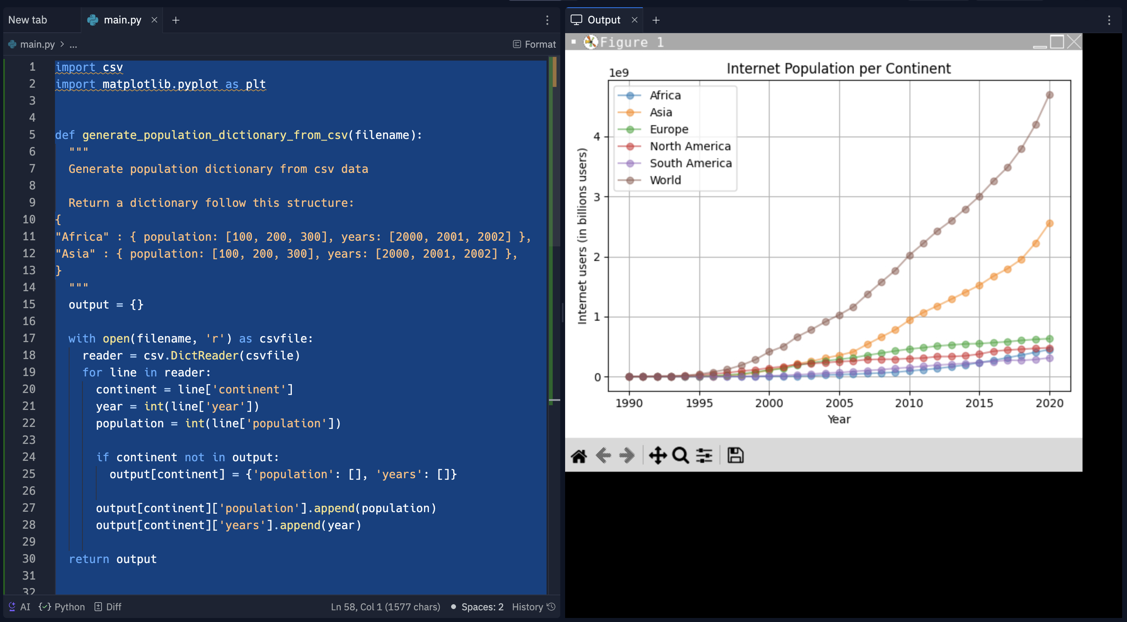
Task: Enable zoom-to-rectangle mode in the figure toolbar
Action: pyautogui.click(x=680, y=455)
